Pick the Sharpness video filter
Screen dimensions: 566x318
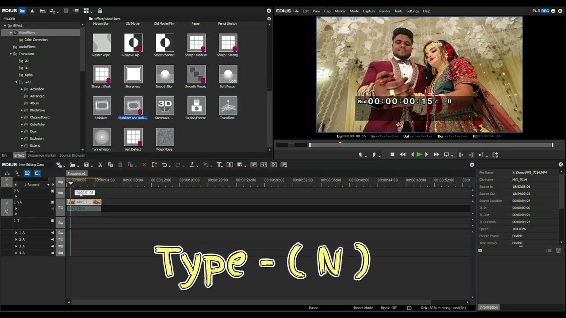point(133,74)
